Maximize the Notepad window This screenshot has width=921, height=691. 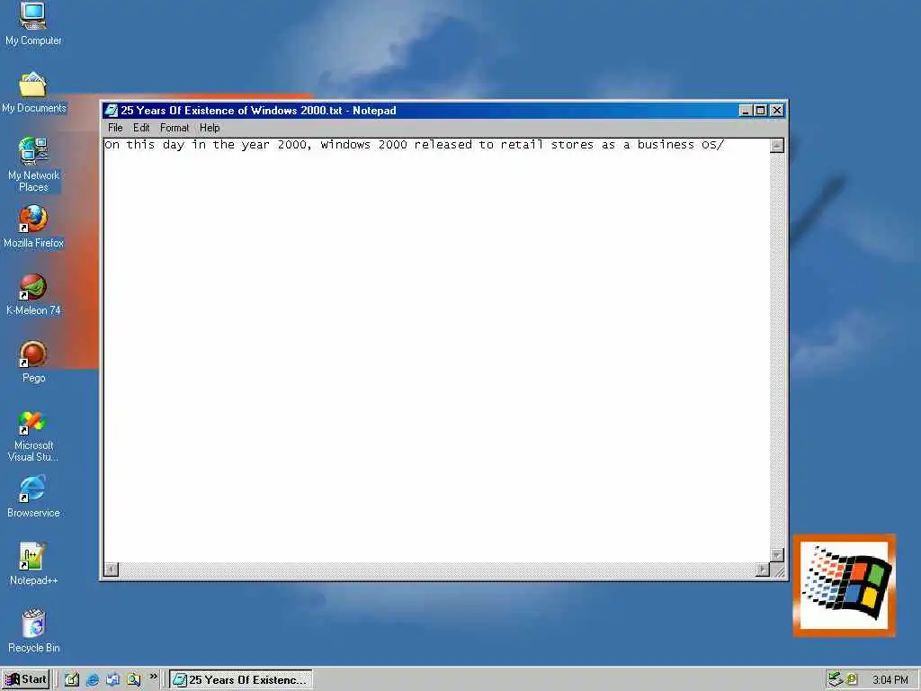click(x=760, y=111)
